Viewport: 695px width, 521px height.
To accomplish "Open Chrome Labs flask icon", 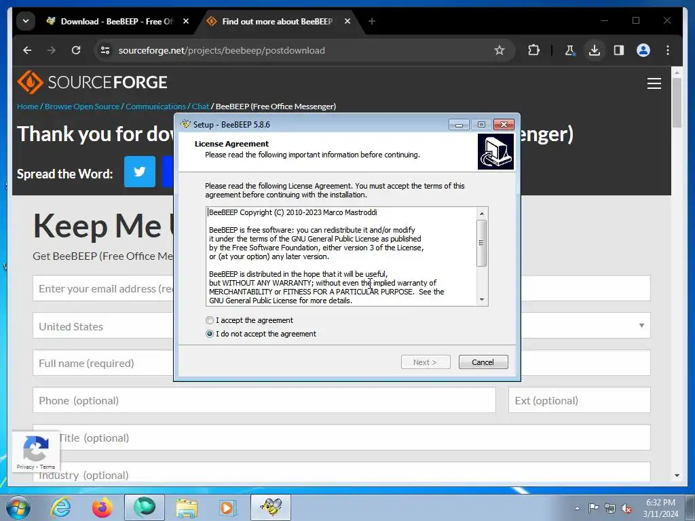I will [x=569, y=50].
